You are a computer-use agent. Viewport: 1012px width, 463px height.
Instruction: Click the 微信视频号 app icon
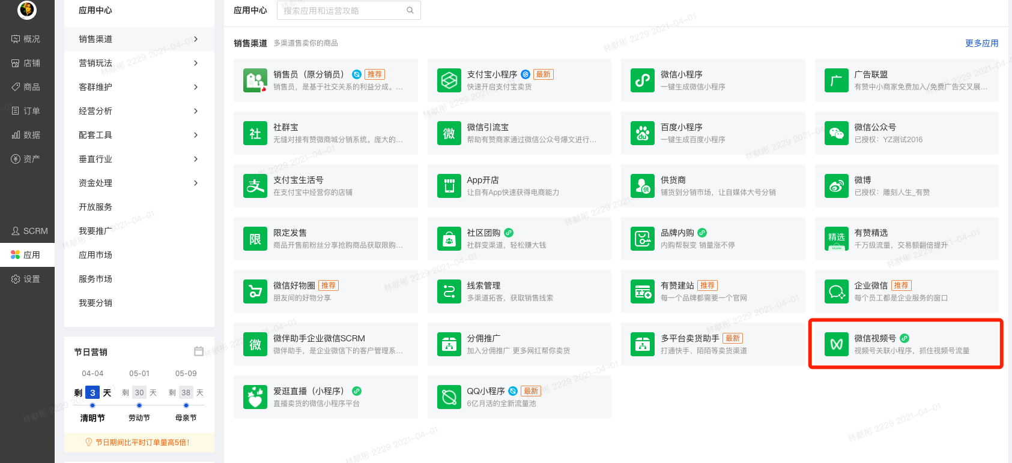(x=836, y=344)
